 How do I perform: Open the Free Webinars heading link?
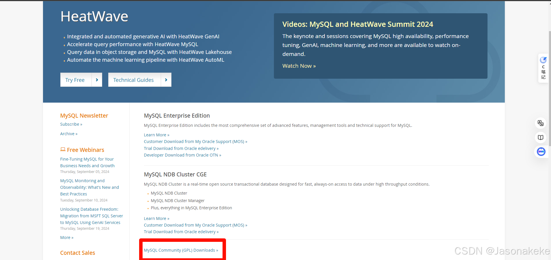[x=85, y=150]
